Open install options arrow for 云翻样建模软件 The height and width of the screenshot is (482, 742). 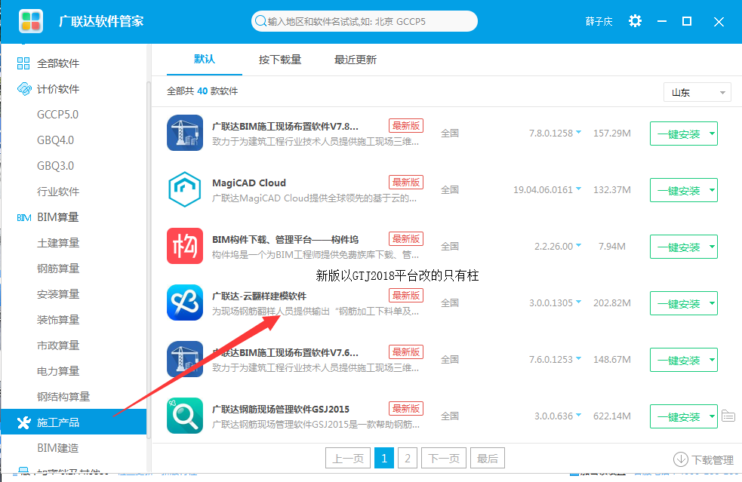point(712,303)
